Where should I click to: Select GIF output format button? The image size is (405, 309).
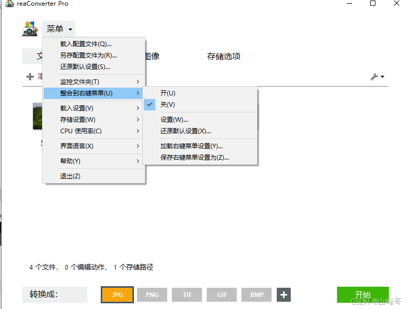[222, 294]
